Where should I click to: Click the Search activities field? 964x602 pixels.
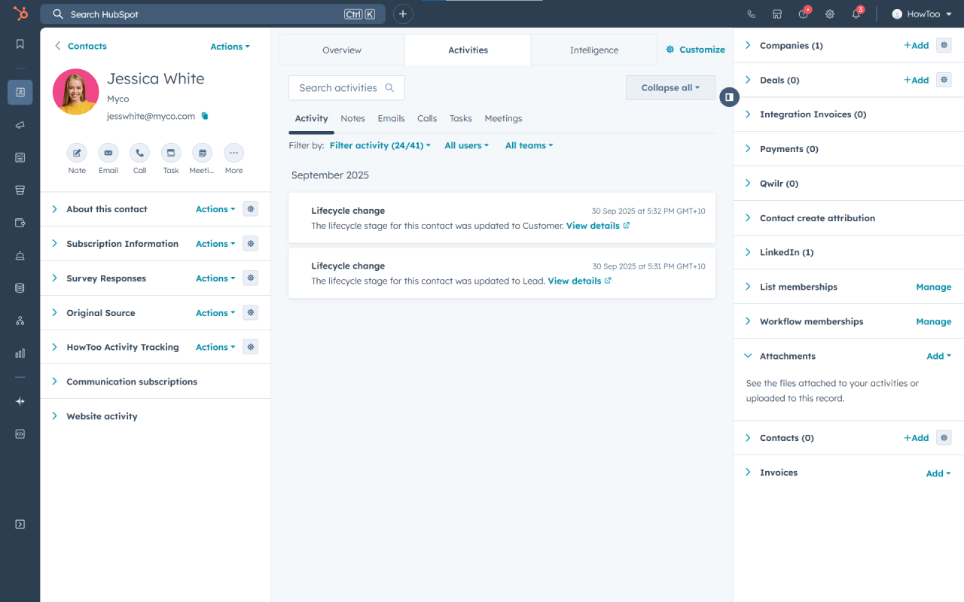point(346,88)
